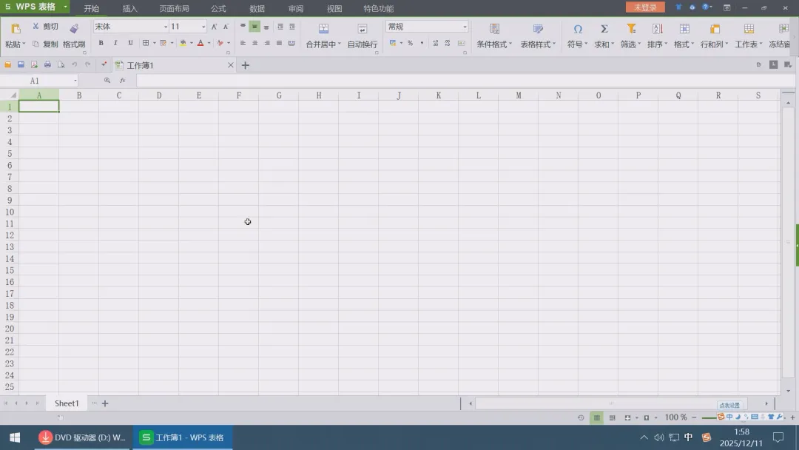Click the fx insert function icon

click(x=122, y=81)
